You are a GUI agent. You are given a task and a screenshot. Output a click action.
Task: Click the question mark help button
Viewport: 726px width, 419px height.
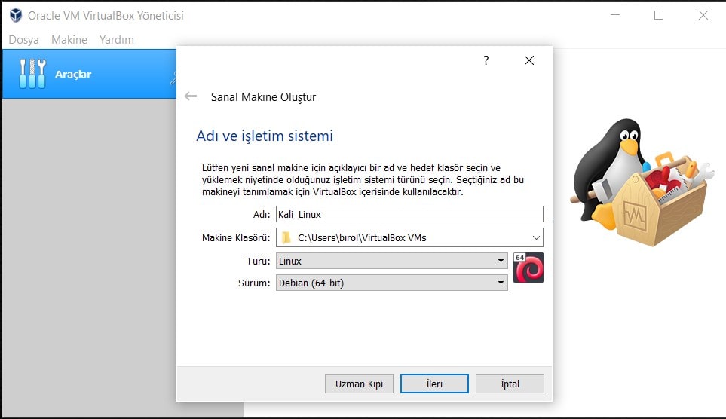(486, 60)
